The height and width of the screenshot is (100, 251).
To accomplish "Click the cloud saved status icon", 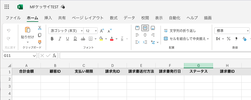I will tap(63, 7).
